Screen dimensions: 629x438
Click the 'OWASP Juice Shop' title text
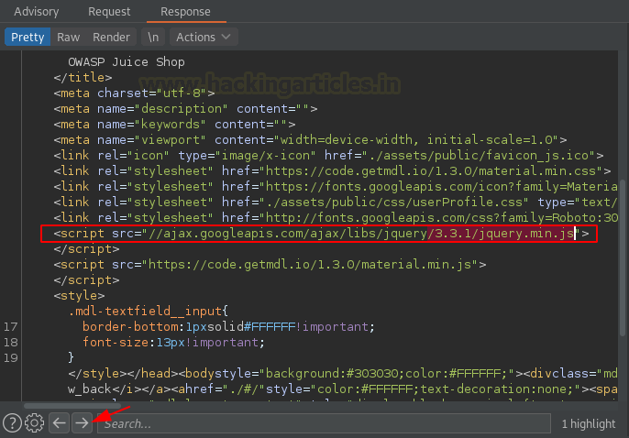[127, 61]
